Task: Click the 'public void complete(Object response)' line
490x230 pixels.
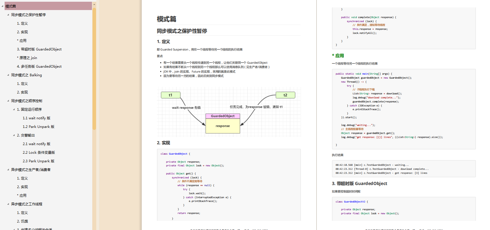Action: coord(369,17)
